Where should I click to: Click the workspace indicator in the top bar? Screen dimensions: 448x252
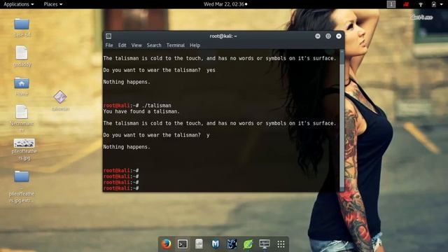click(x=391, y=4)
